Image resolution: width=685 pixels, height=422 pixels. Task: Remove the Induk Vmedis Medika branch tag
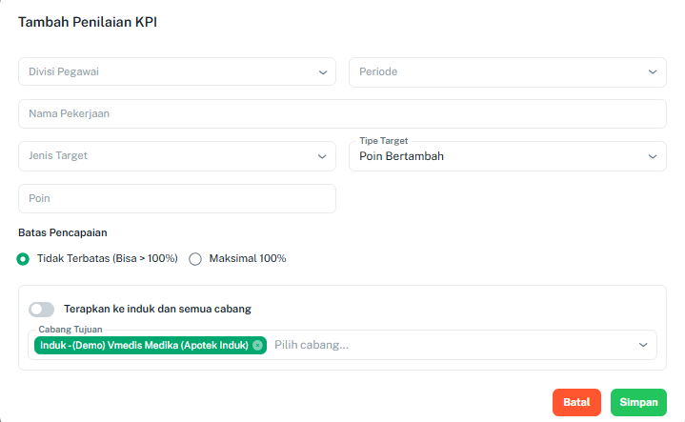tap(258, 346)
